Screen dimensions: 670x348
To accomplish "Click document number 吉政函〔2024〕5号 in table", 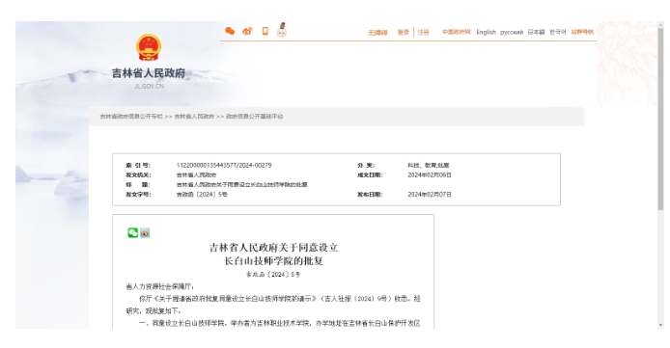I will [x=202, y=194].
